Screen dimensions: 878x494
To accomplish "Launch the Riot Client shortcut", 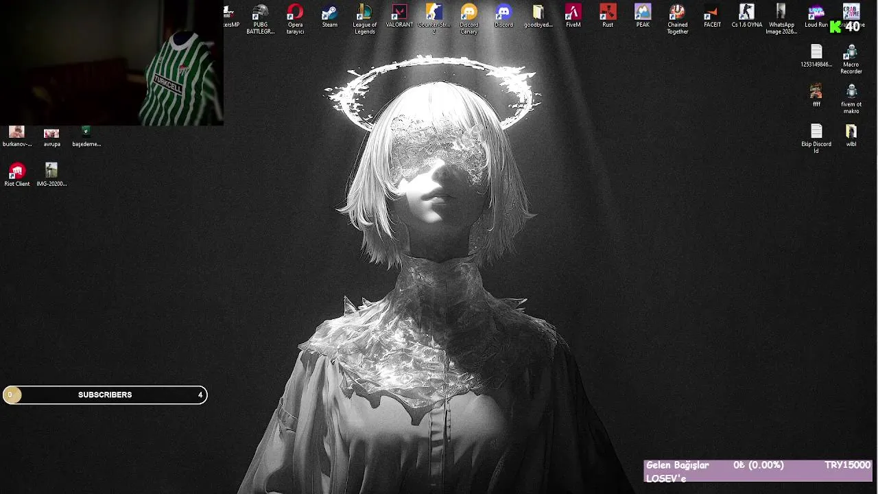I will pyautogui.click(x=17, y=175).
